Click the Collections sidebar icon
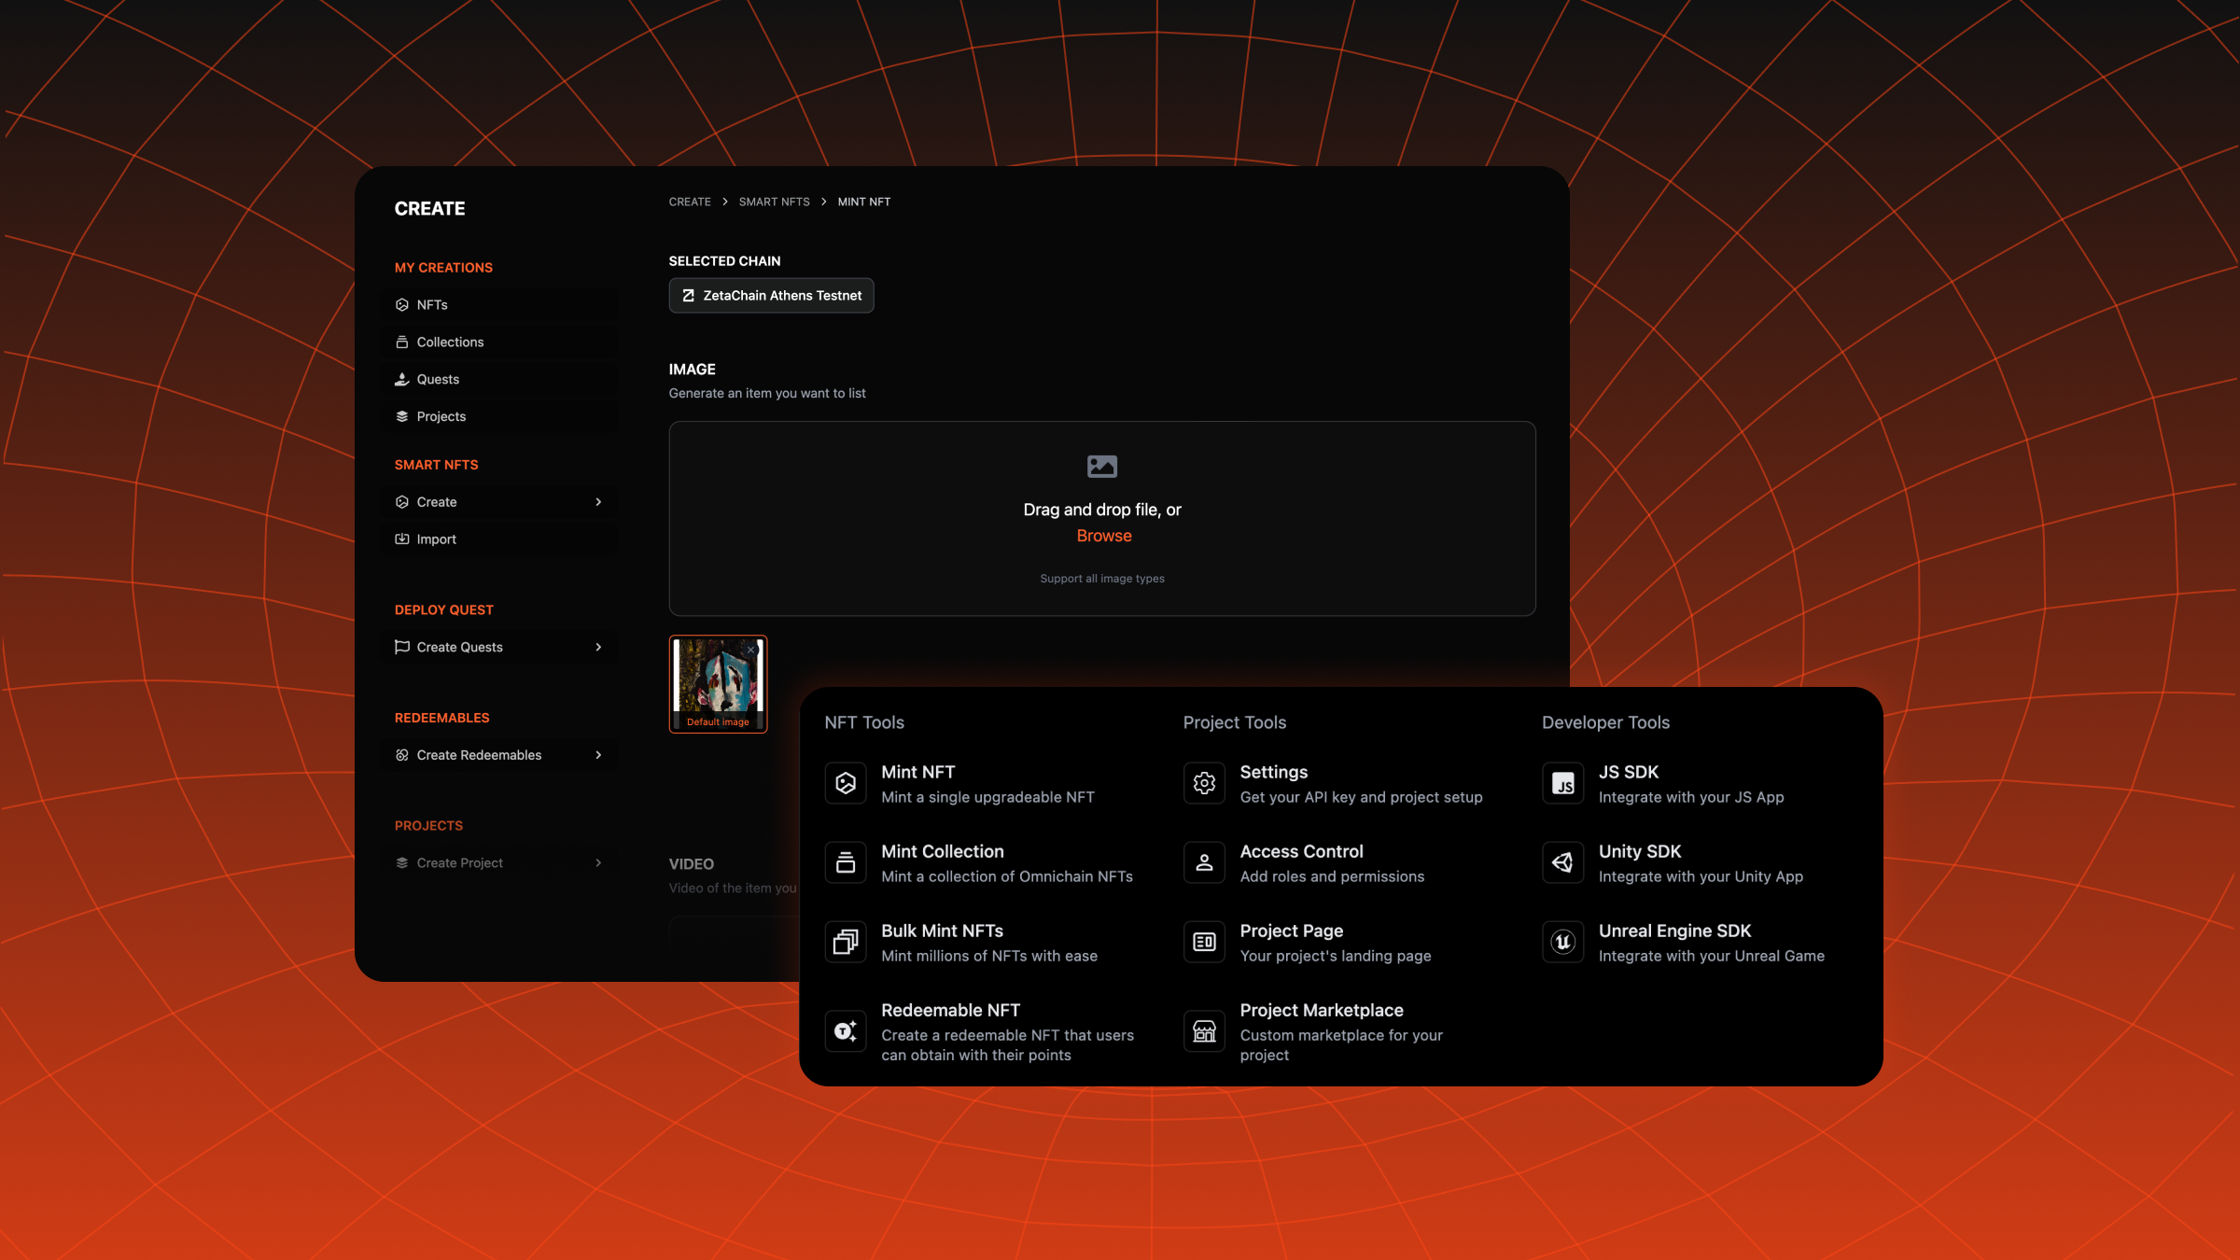 click(402, 343)
